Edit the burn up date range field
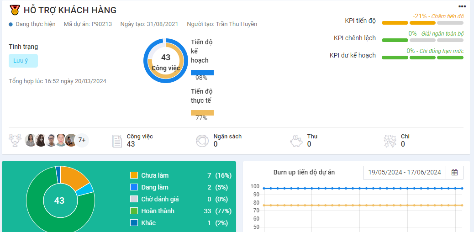Viewport: 474px width, 232px height. point(404,172)
